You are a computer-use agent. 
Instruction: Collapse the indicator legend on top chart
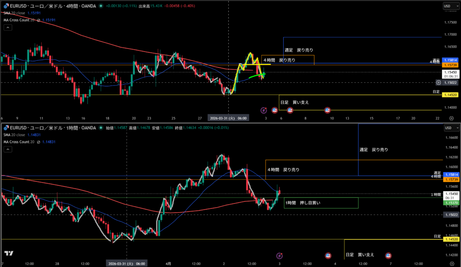tap(8, 27)
